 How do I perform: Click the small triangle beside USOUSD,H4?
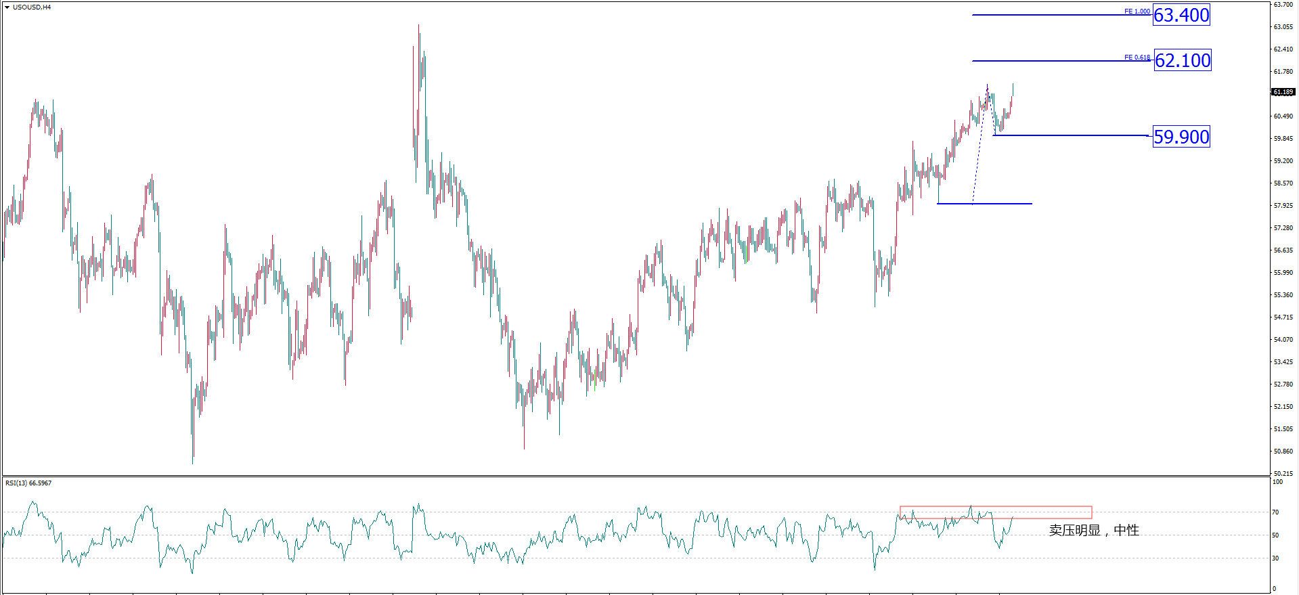click(x=7, y=7)
